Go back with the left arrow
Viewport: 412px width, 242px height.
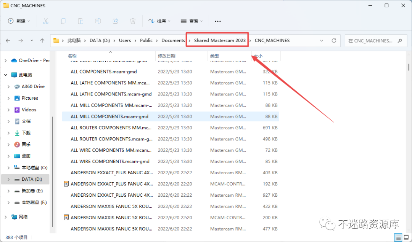8,41
